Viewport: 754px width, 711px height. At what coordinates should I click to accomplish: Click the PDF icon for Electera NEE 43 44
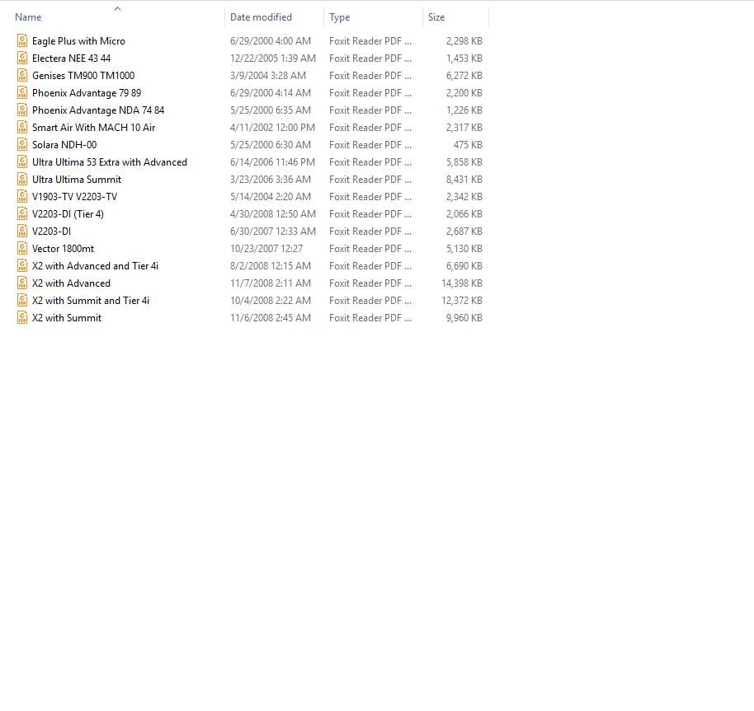[22, 58]
